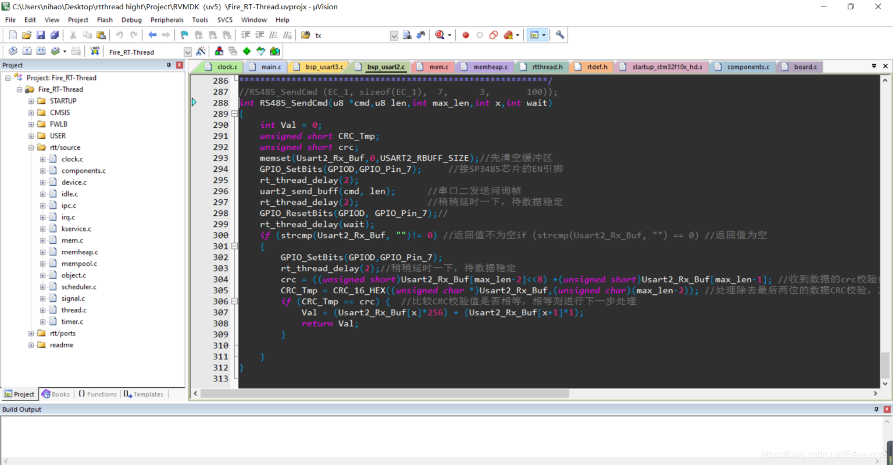
Task: Save all files icon
Action: click(x=54, y=35)
